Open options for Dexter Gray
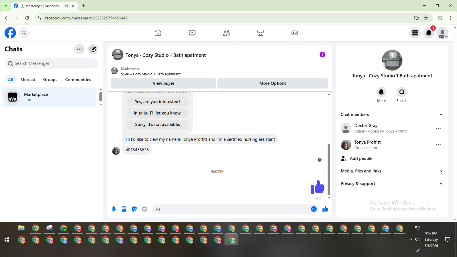The height and width of the screenshot is (257, 457). tap(438, 128)
